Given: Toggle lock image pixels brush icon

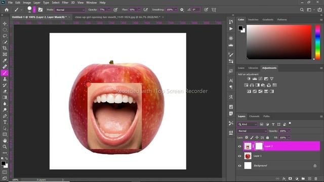Looking at the screenshot, I should click(252, 138).
